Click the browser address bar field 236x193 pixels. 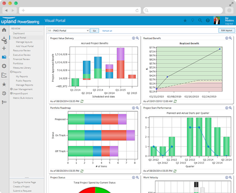click(80, 10)
